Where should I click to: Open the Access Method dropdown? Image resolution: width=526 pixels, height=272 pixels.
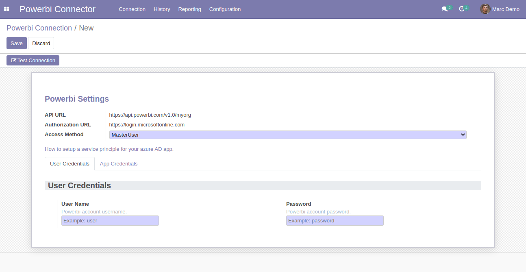pyautogui.click(x=462, y=135)
